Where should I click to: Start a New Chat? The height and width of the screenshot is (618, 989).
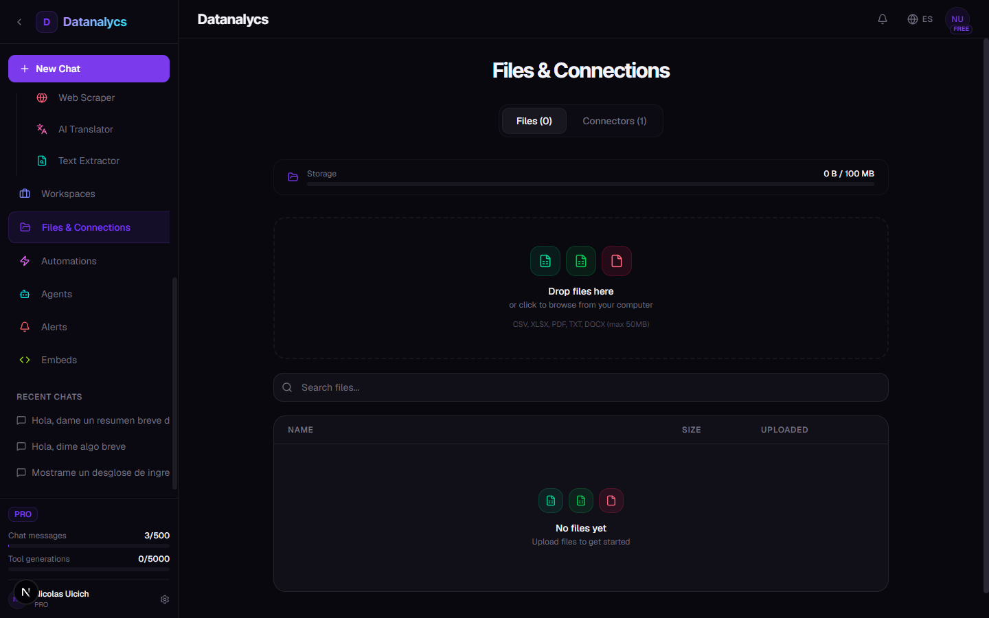point(89,68)
